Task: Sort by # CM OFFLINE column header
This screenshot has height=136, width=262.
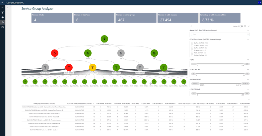Action: 100,104
